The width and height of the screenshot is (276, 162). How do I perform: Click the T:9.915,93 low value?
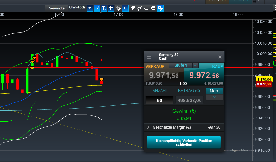pos(154,83)
